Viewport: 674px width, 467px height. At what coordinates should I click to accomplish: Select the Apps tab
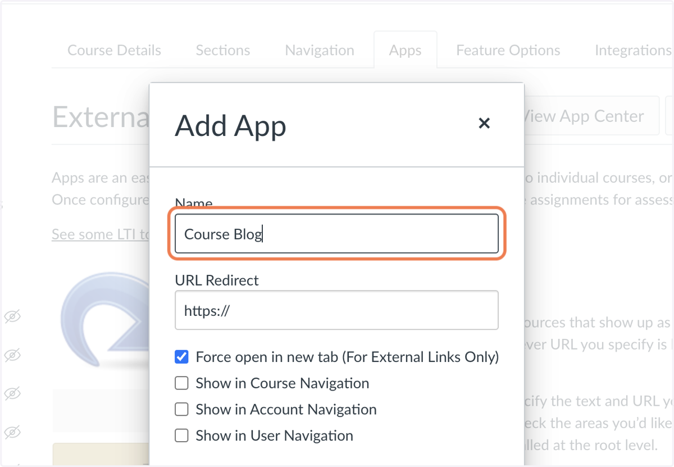click(406, 50)
